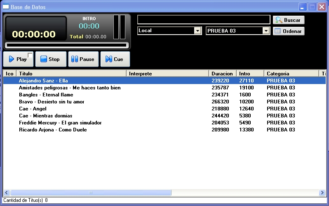Sort list by Titulo column header

pyautogui.click(x=71, y=74)
